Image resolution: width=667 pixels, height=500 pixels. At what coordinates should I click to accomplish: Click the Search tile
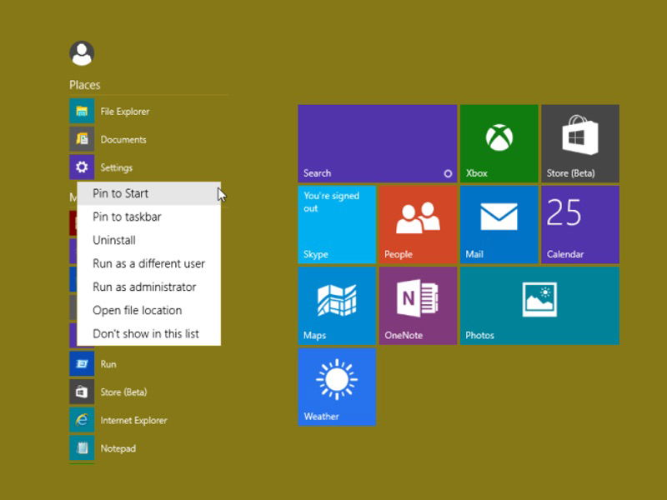[378, 143]
